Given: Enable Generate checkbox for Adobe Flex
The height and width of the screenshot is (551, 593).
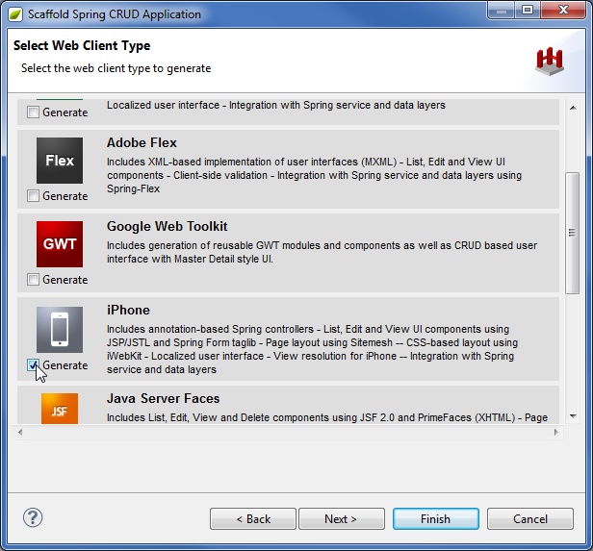Looking at the screenshot, I should pyautogui.click(x=33, y=195).
